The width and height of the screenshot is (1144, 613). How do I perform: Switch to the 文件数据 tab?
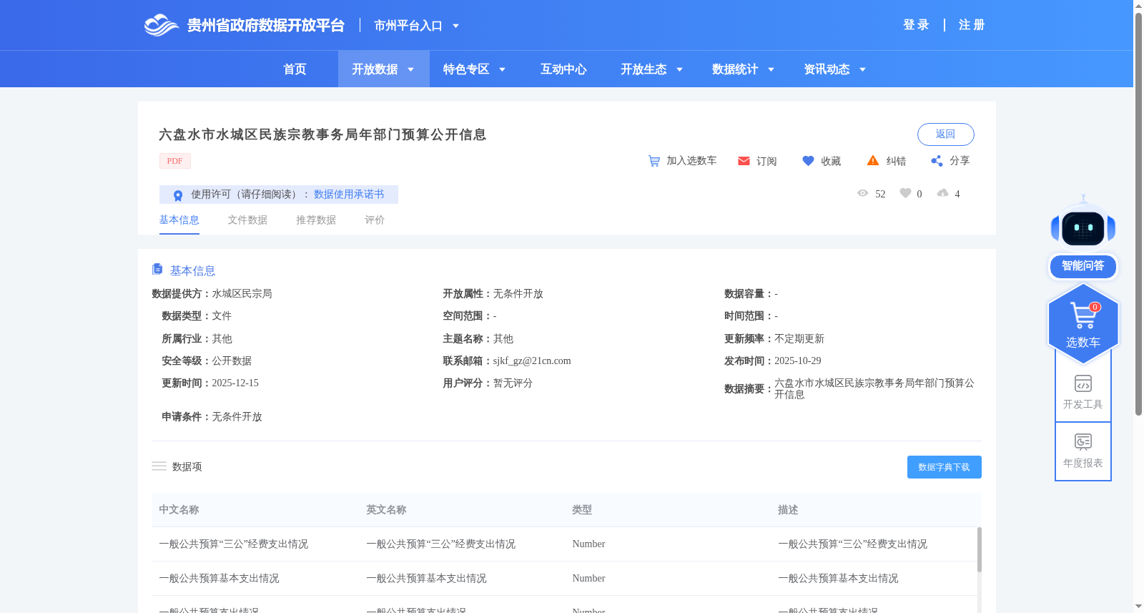247,220
